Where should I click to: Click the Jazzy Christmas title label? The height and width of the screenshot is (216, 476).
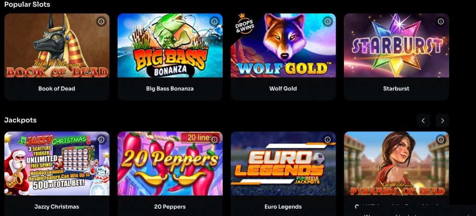click(57, 207)
